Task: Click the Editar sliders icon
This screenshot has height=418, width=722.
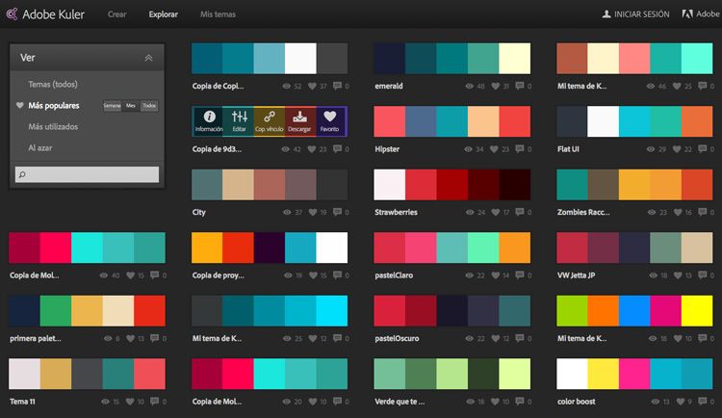Action: pos(240,117)
